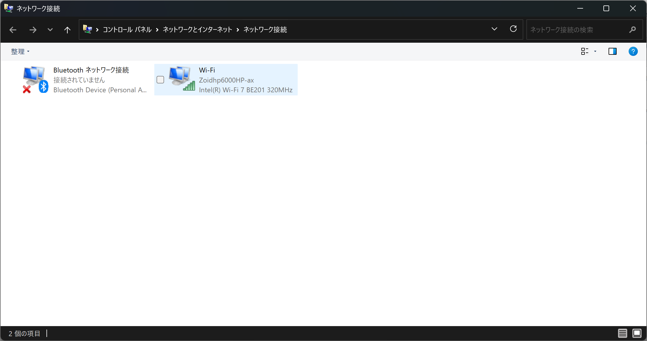This screenshot has height=341, width=647.
Task: Go to ネットワークとインターネット breadcrumb
Action: 197,30
